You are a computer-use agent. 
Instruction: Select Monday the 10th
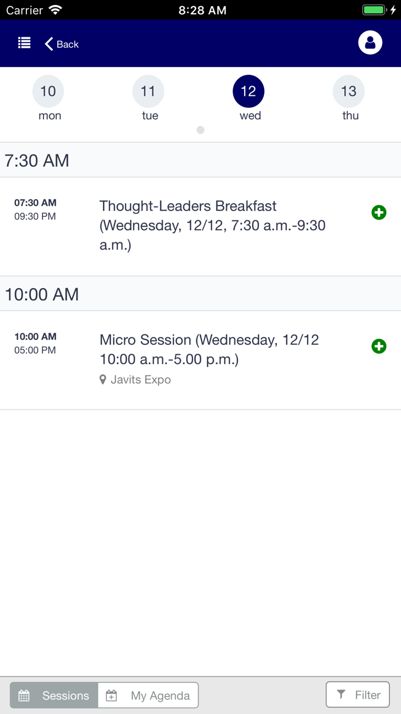point(48,91)
